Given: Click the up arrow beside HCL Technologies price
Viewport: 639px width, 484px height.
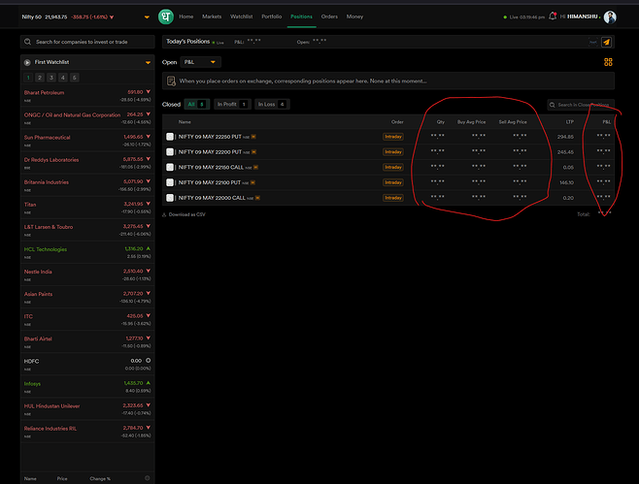Looking at the screenshot, I should pos(148,248).
